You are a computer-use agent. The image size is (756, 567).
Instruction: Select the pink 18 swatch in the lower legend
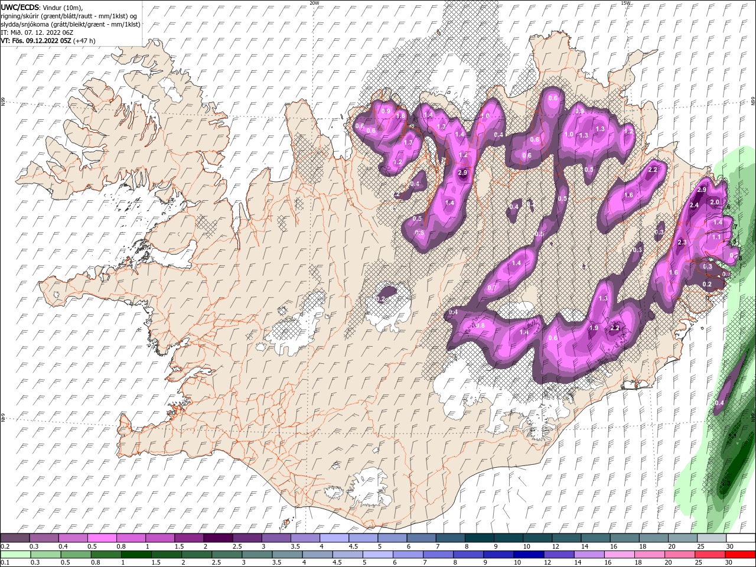650,555
